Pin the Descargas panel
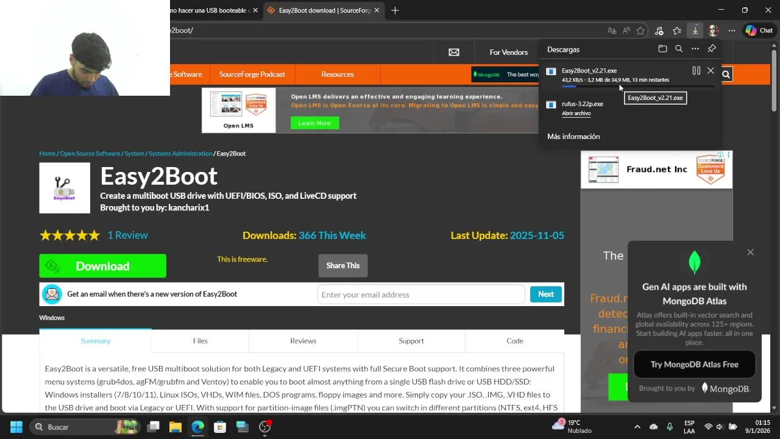The width and height of the screenshot is (780, 439). [712, 49]
